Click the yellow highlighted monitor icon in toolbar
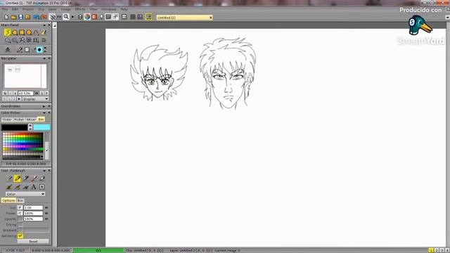Viewport: 450px width, 253px height. pos(148,17)
